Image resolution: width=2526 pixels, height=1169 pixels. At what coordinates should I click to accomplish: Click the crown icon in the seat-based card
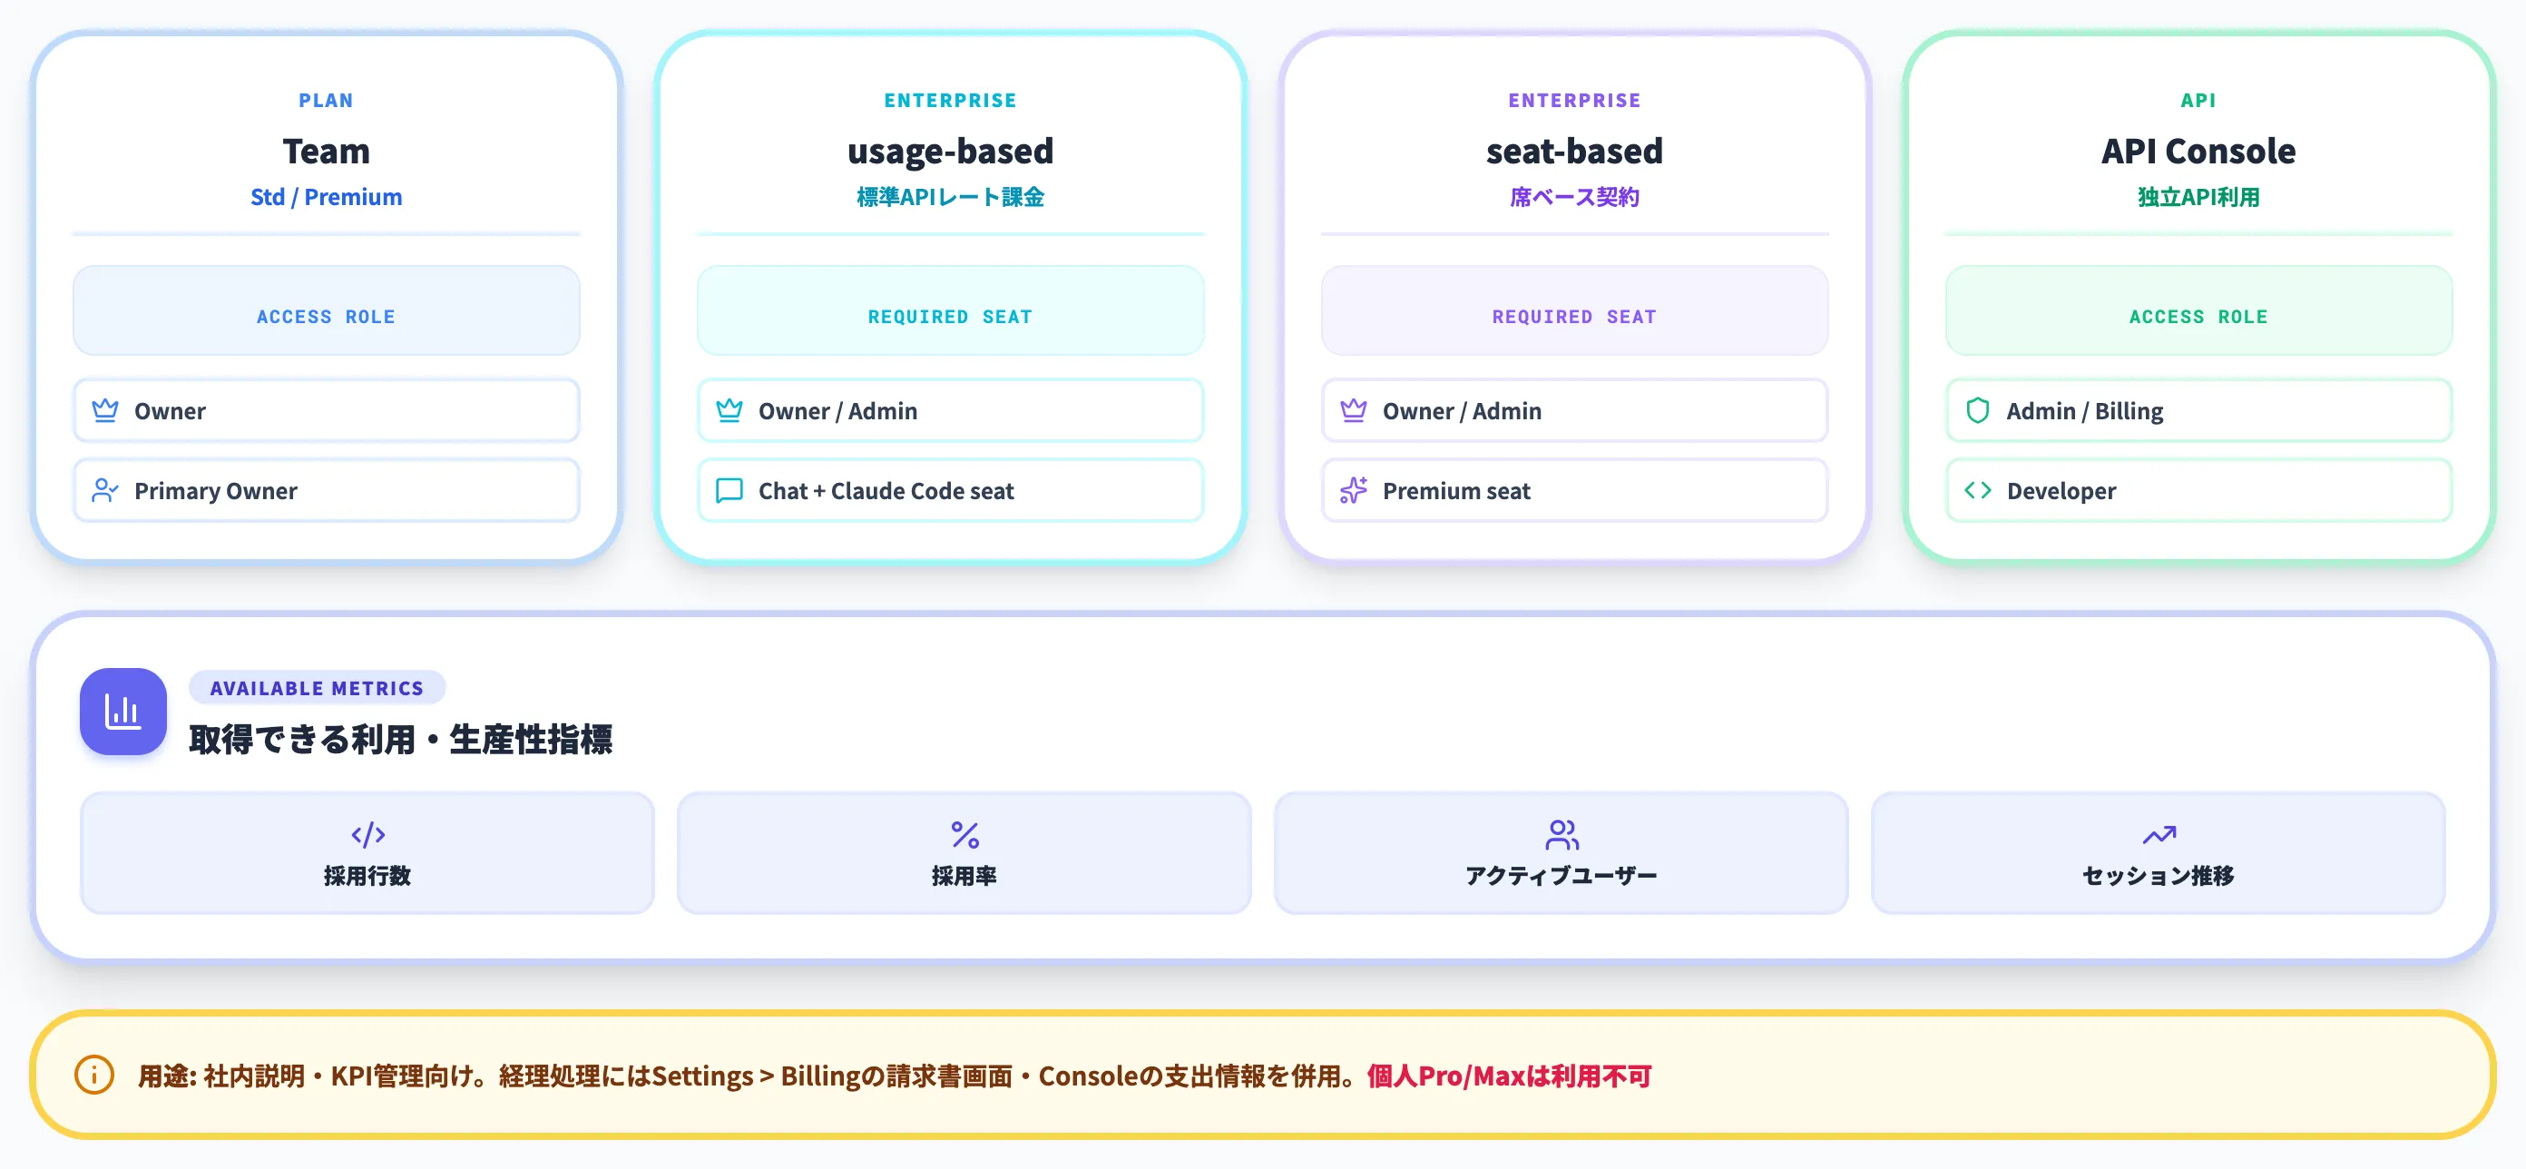(x=1353, y=410)
